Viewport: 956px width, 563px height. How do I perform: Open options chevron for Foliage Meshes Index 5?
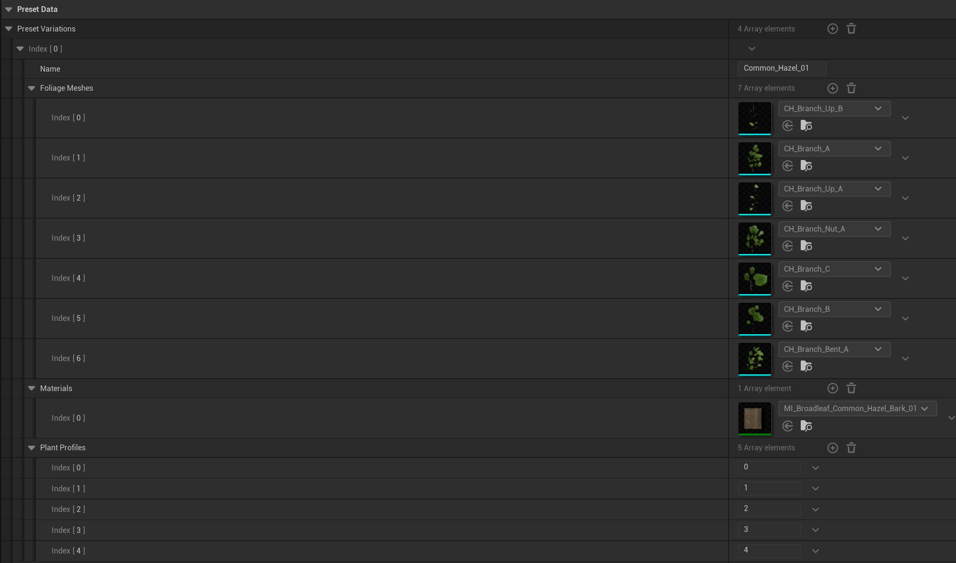tap(905, 319)
